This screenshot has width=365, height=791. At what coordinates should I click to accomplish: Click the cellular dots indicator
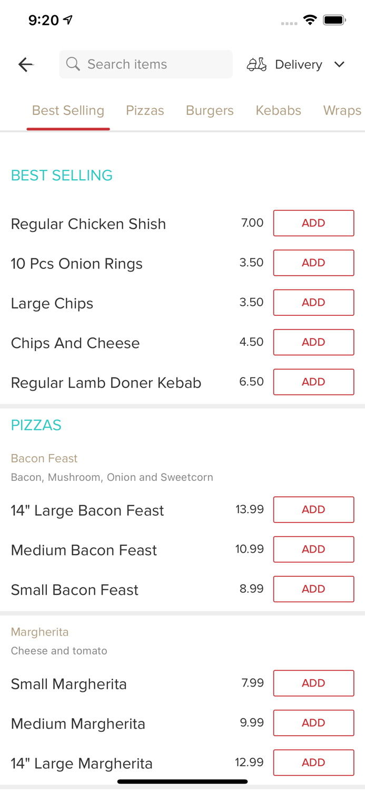[x=289, y=23]
